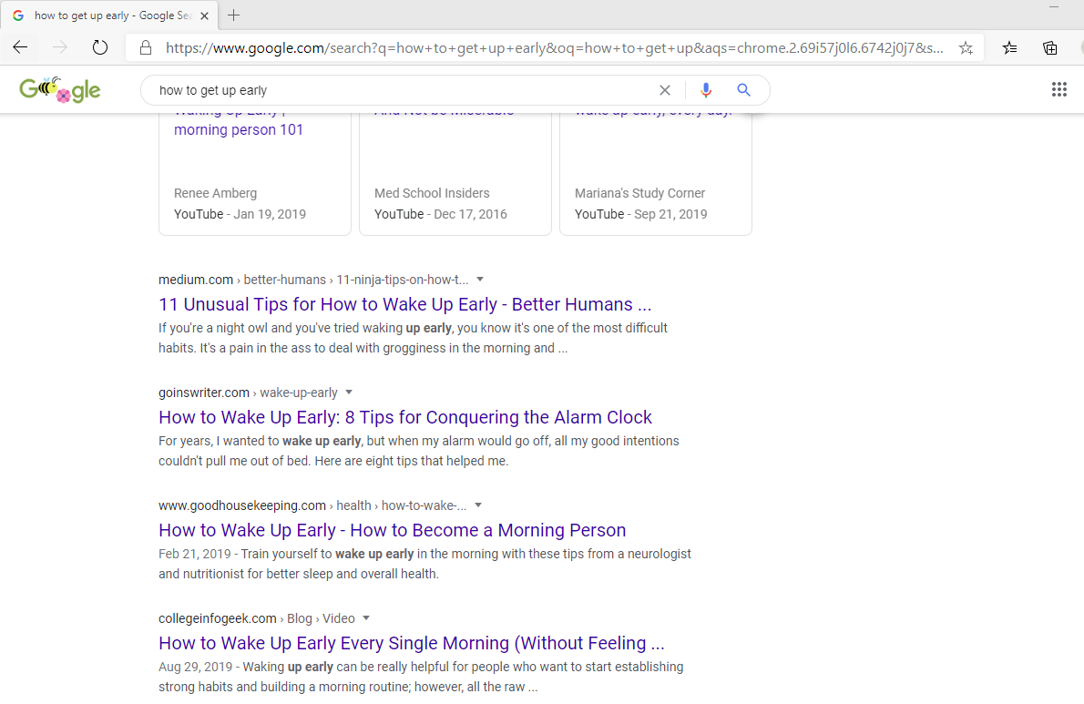Click the browser back arrow

coord(20,47)
